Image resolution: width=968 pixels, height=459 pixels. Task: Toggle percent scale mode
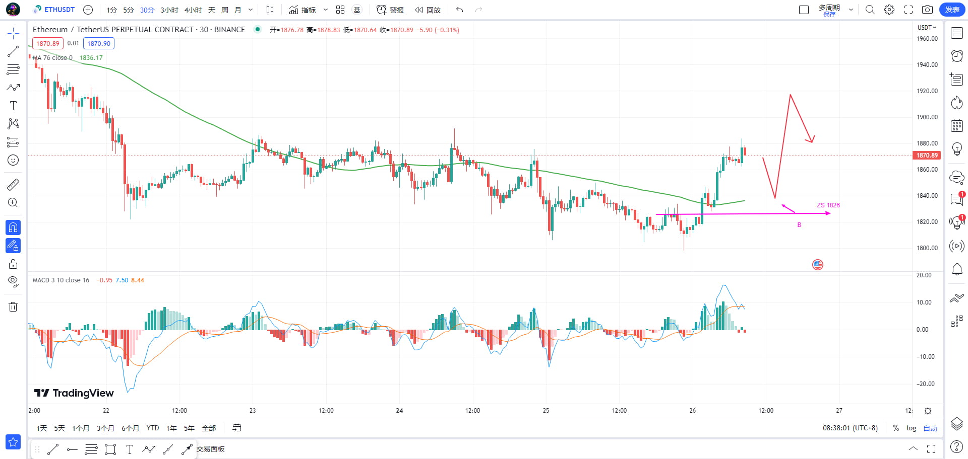895,428
